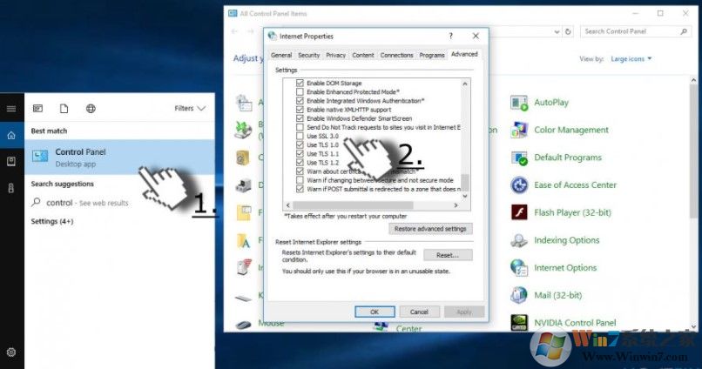
Task: Select the Notebook icon in Start sidebar
Action: click(x=11, y=162)
